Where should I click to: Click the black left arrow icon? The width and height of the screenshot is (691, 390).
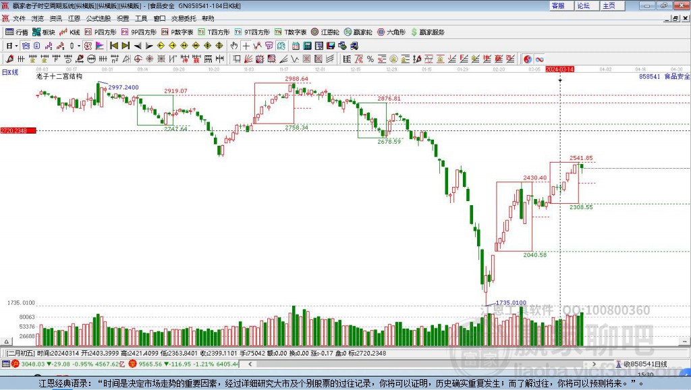click(x=138, y=46)
